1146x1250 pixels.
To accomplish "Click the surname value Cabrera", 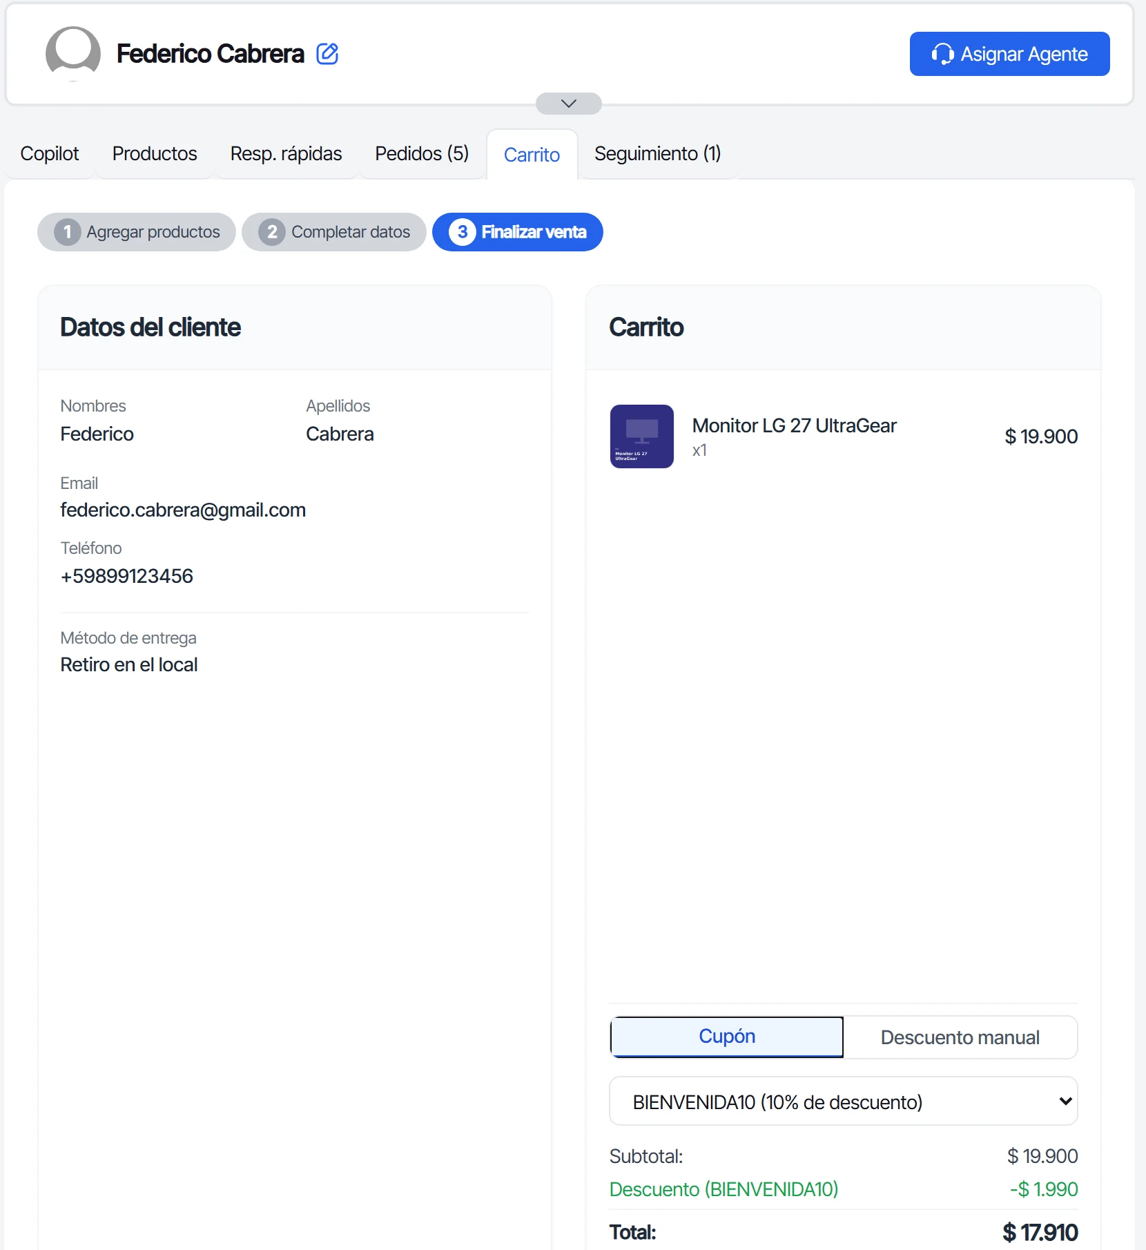I will 340,434.
